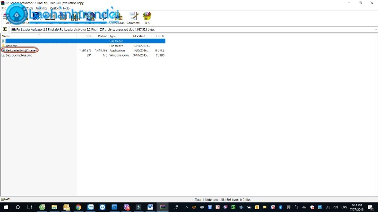The width and height of the screenshot is (378, 212).
Task: Click the Wizard toolbar icon
Action: pos(89,18)
